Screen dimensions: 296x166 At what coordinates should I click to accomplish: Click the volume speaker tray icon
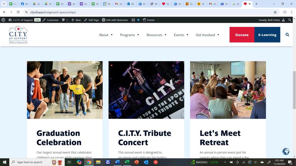(x=256, y=162)
